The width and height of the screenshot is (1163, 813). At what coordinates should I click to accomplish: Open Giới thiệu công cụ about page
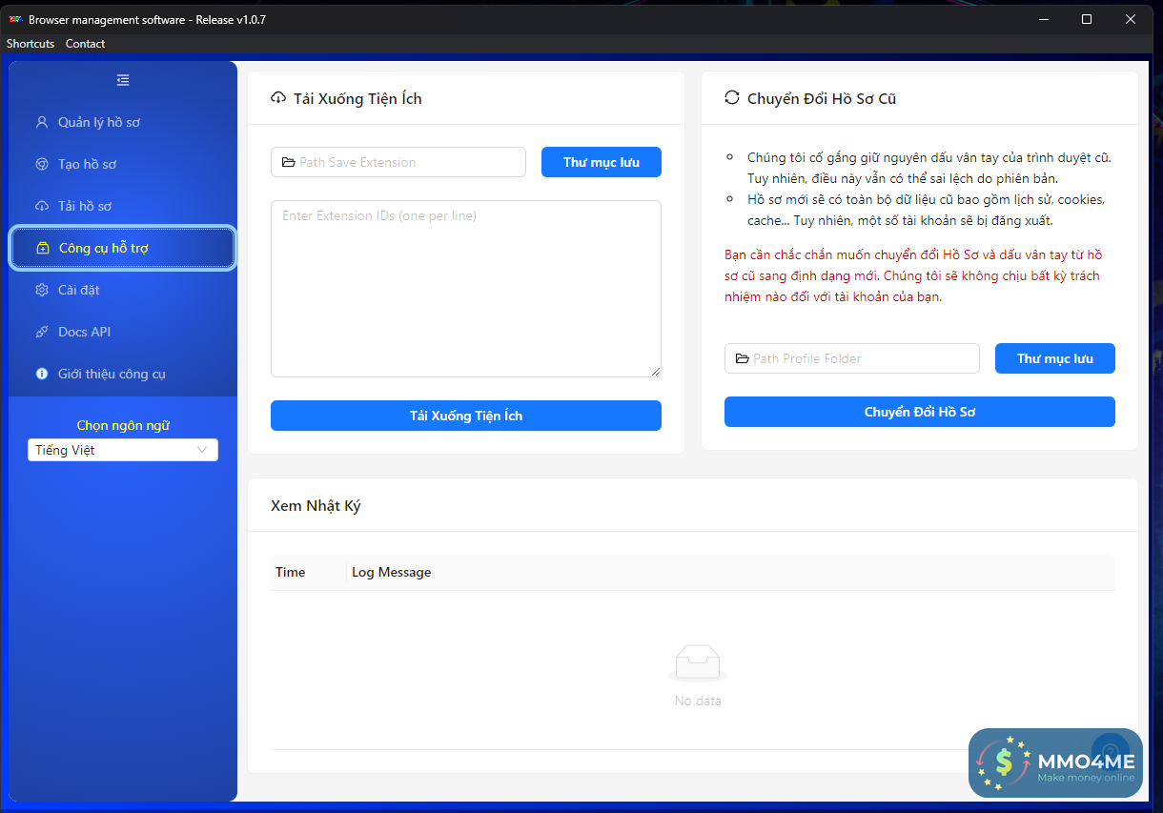123,374
